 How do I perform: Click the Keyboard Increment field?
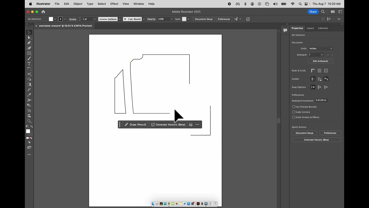[x=321, y=100]
